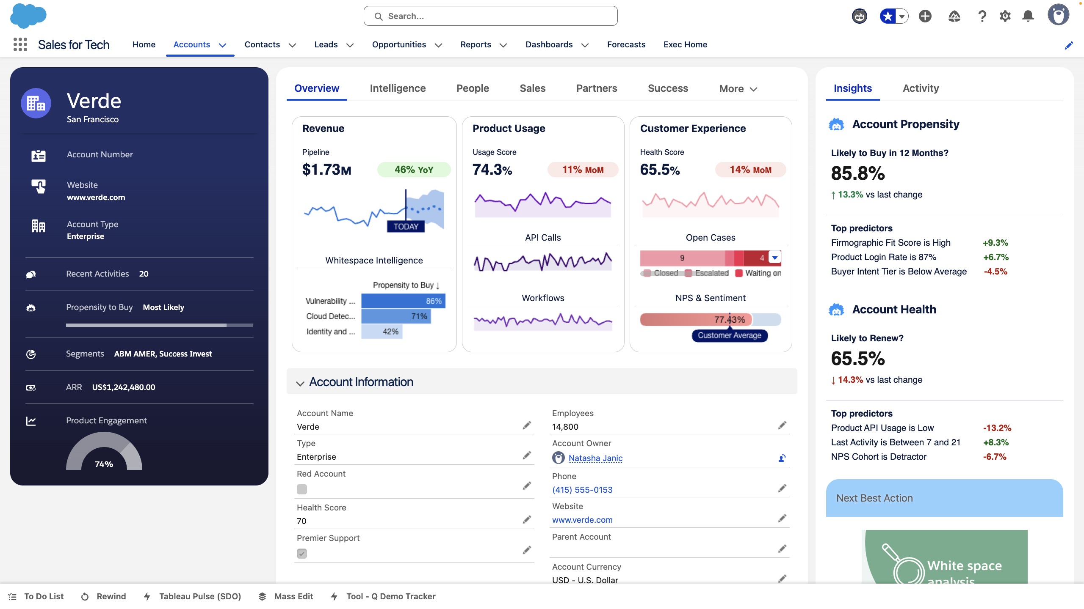The image size is (1084, 609).
Task: Click the change owner icon next to Natasha Janic
Action: click(x=781, y=458)
